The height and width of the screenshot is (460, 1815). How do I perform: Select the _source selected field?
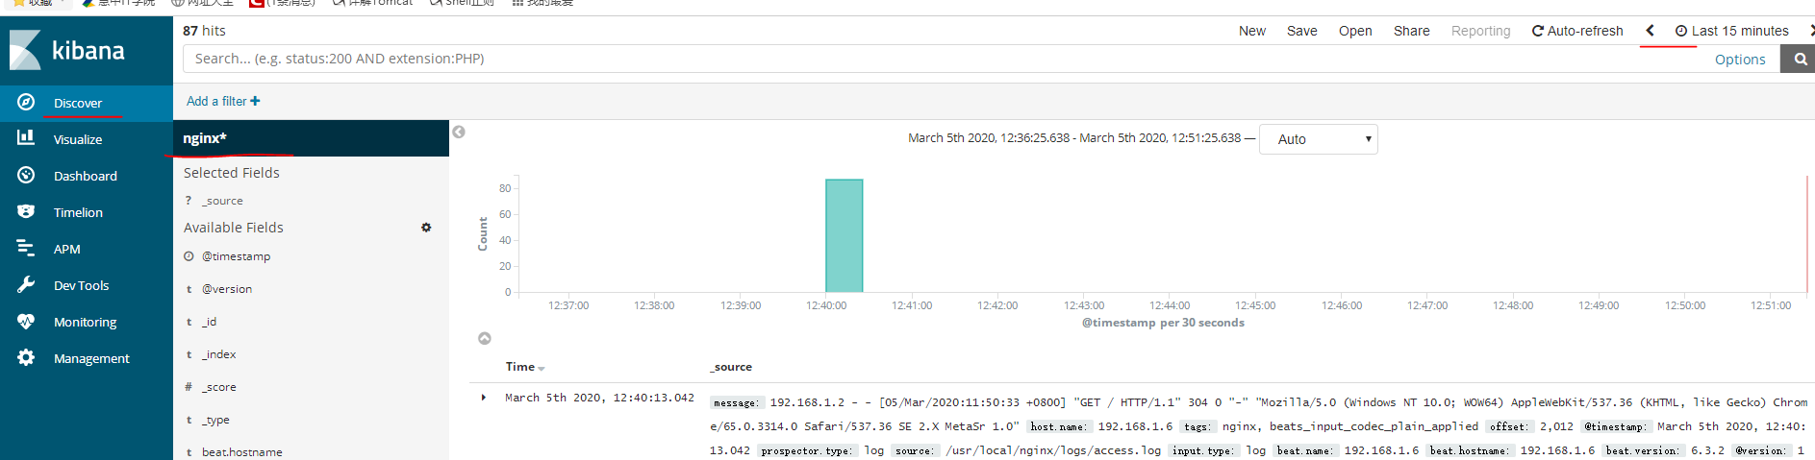point(222,201)
